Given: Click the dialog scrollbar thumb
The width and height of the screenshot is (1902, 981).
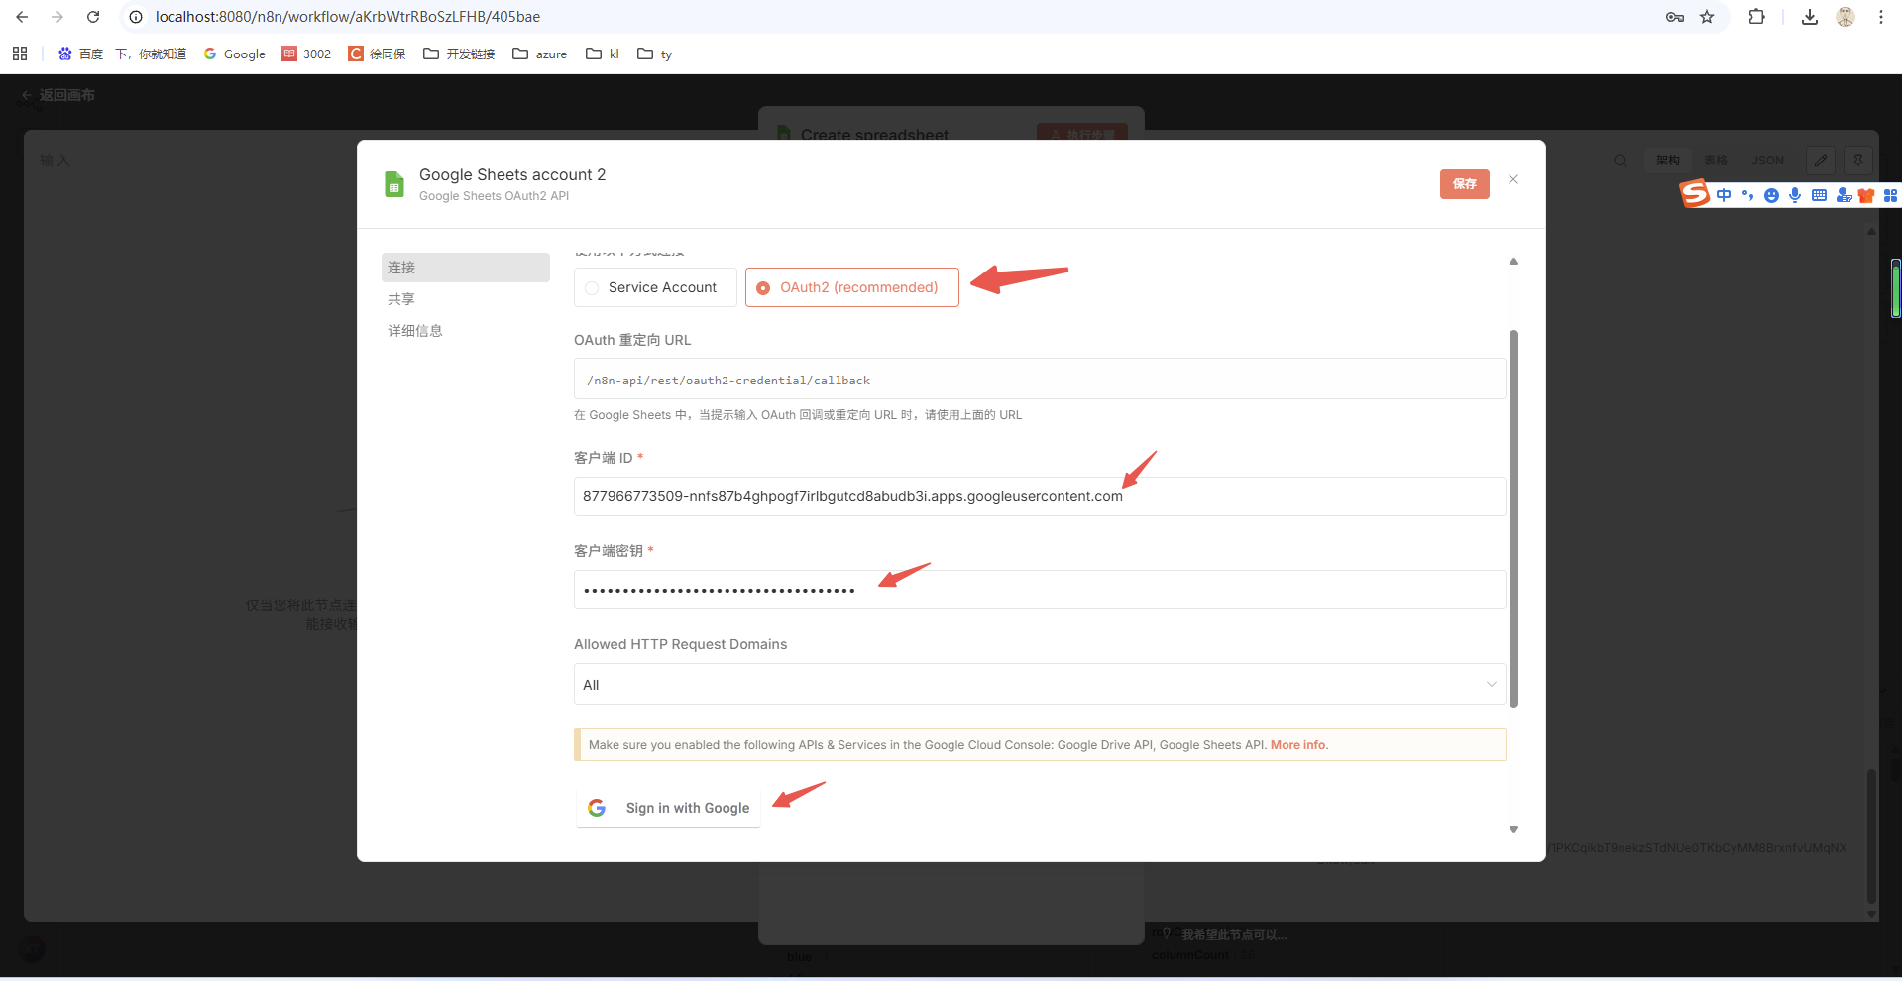Looking at the screenshot, I should point(1513,518).
